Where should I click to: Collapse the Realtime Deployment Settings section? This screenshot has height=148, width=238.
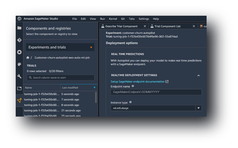(x=198, y=75)
